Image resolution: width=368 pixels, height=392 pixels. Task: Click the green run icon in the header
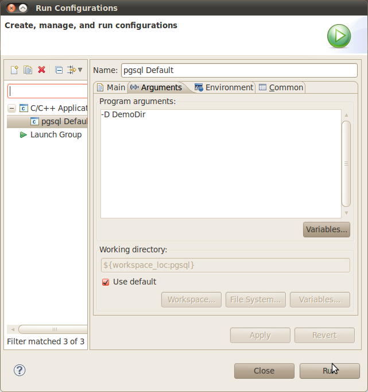click(x=339, y=37)
